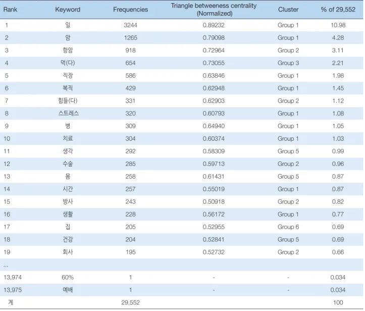Click the Group 6 cluster cell
This screenshot has height=311, width=365.
288,227
